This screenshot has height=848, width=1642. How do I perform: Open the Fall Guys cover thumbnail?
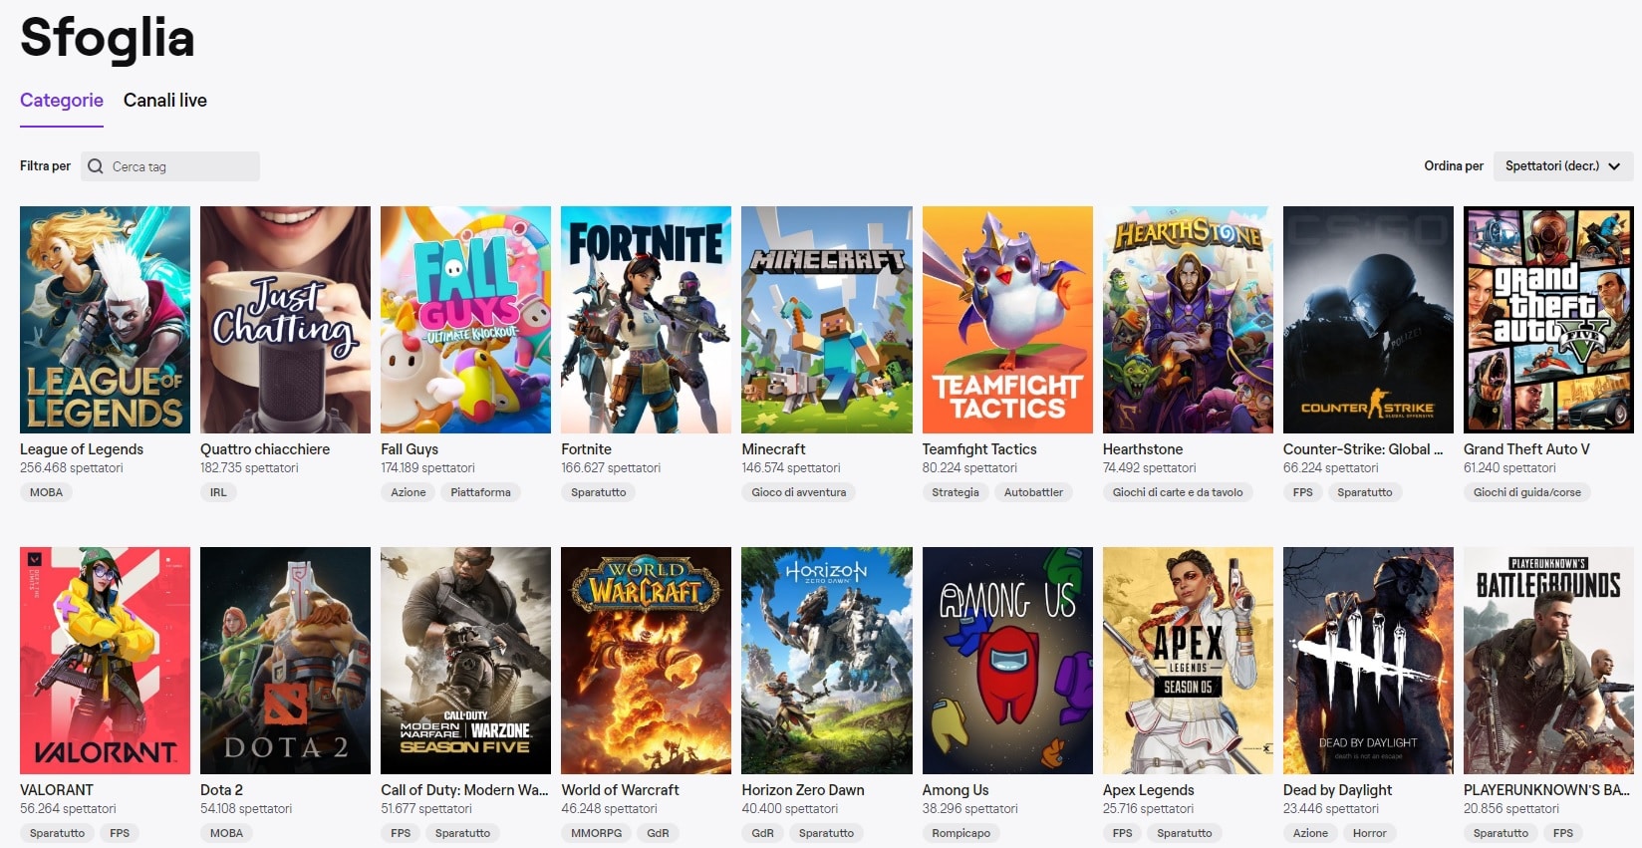(465, 320)
